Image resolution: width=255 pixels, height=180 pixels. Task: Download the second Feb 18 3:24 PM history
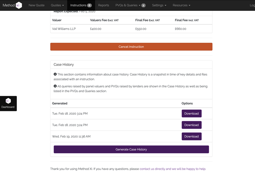pos(192,125)
